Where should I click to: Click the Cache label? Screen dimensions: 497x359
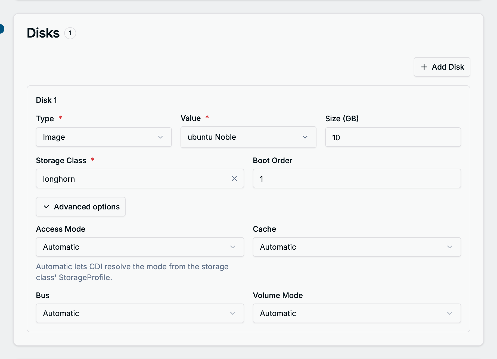tap(265, 229)
